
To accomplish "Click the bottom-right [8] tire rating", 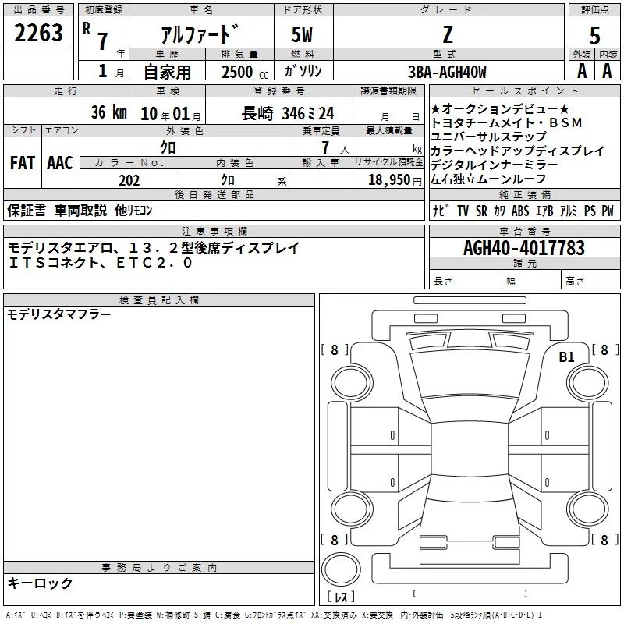I will [604, 540].
